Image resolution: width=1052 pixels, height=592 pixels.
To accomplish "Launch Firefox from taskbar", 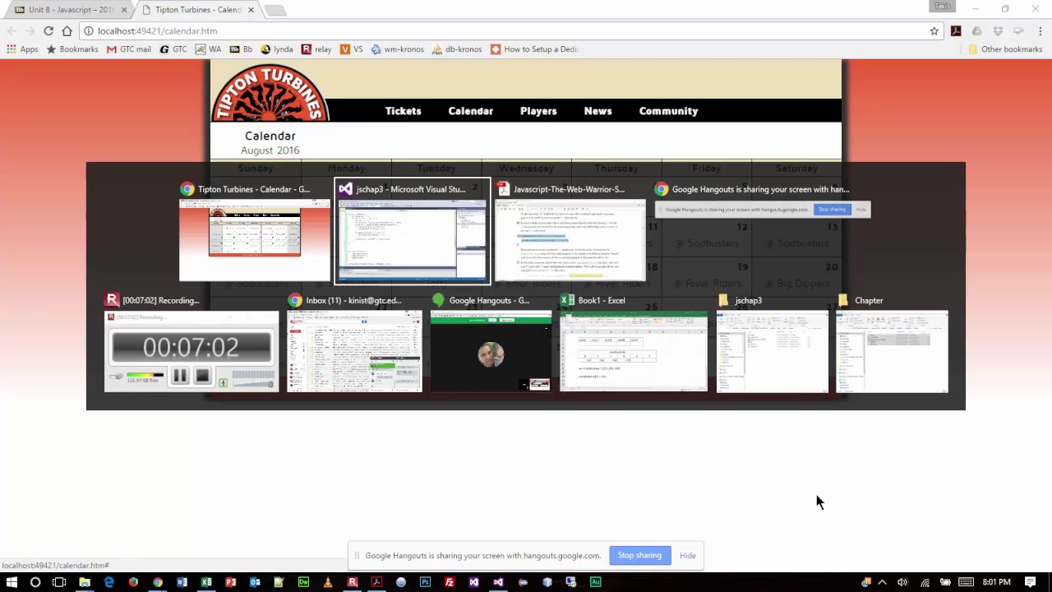I will click(133, 582).
